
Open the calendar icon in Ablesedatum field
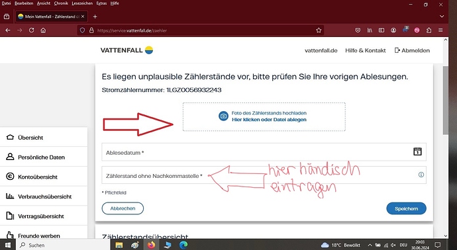(x=417, y=151)
